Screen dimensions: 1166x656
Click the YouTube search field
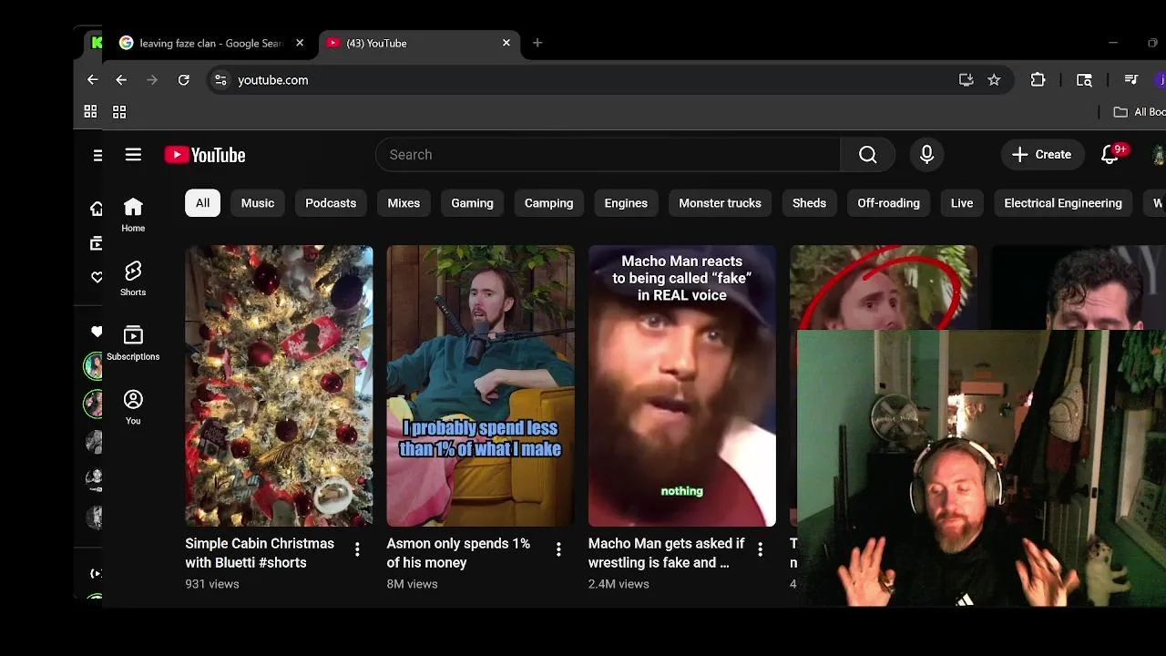[608, 155]
